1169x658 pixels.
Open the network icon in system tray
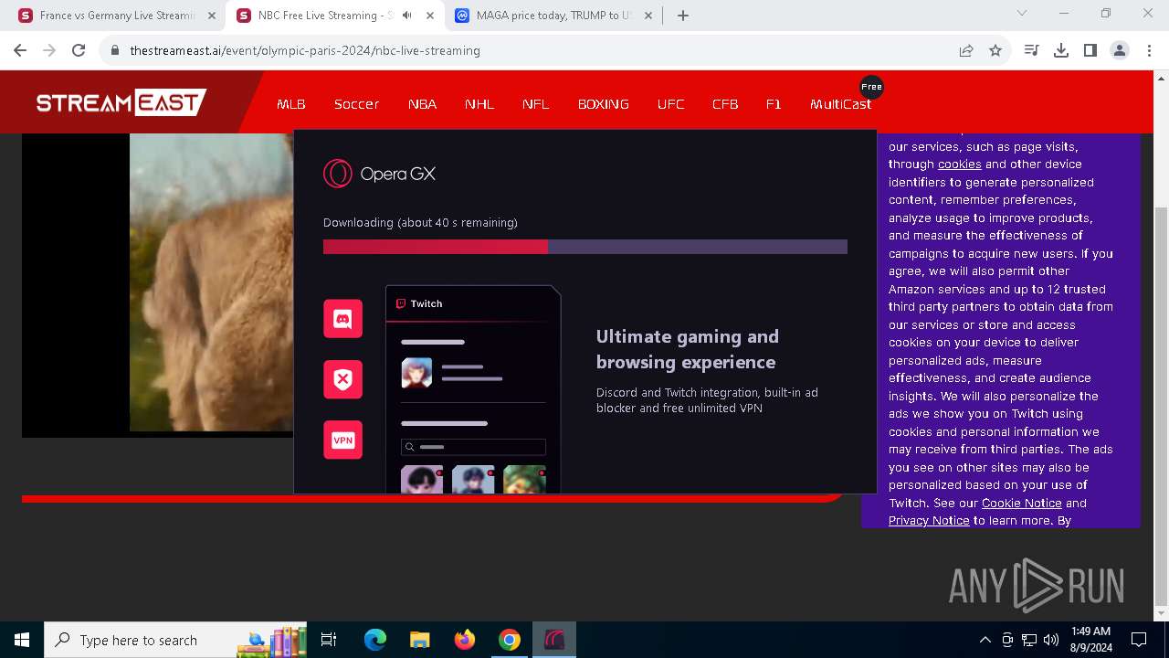click(1029, 640)
